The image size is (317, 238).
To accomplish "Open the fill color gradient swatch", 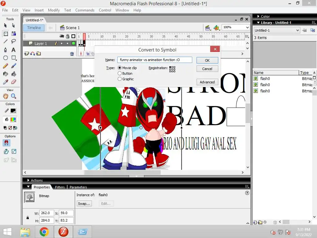I will click(13, 120).
